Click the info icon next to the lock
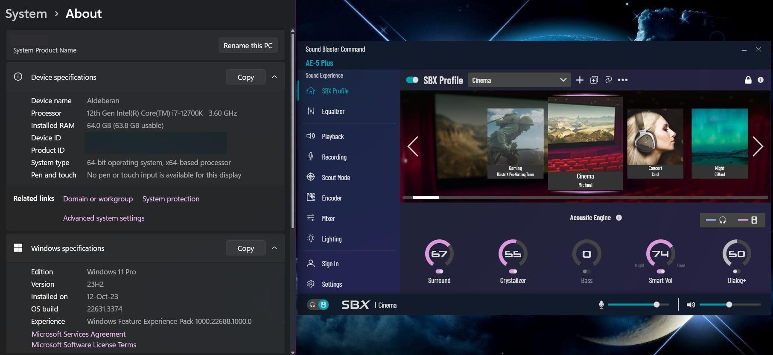Image resolution: width=773 pixels, height=355 pixels. point(761,80)
